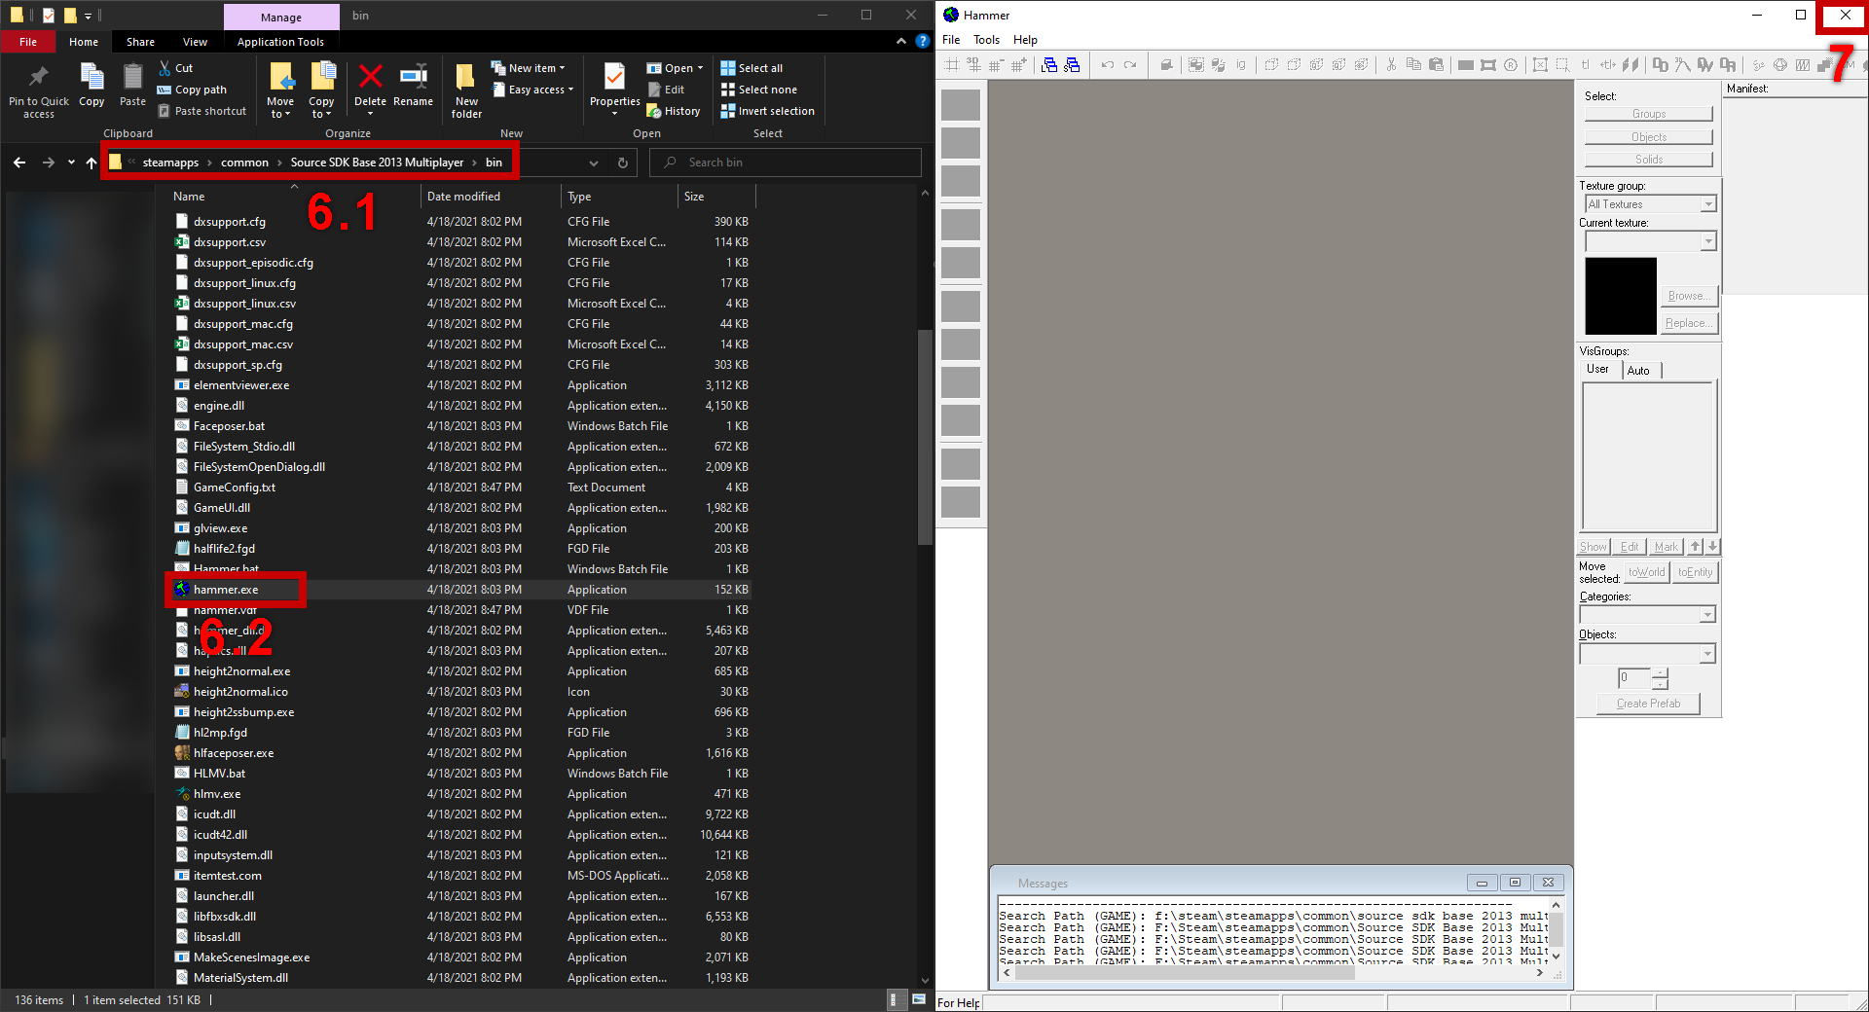This screenshot has height=1012, width=1869.
Task: Open the Objects dropdown in Hammer
Action: [1706, 654]
